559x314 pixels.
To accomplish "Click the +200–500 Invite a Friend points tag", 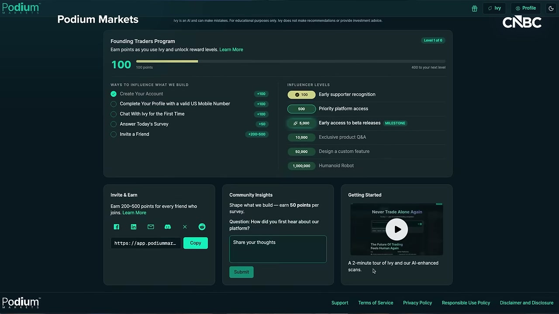I will 257,134.
